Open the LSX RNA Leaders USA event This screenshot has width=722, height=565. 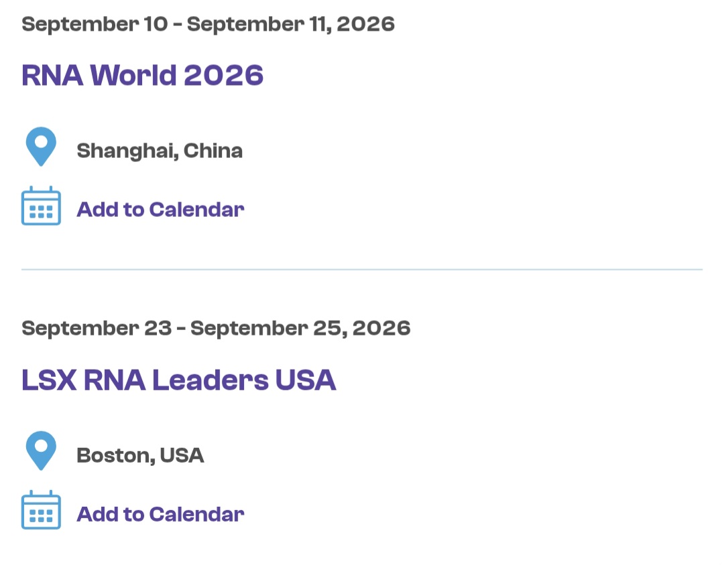pos(179,380)
